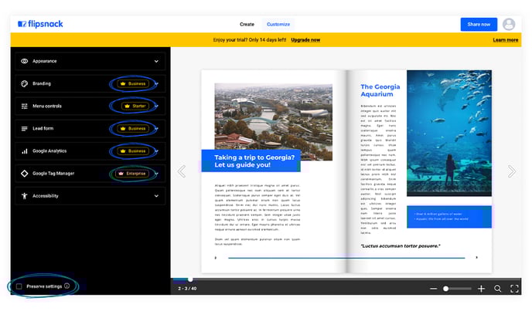Click the 'Taking a trip to Georgia?' banner

tap(251, 161)
